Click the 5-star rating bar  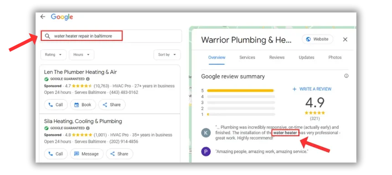[x=241, y=91]
